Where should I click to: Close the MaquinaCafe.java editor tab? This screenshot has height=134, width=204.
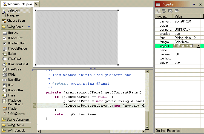36,4
